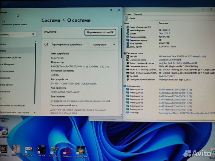Select the Тип ЦП row icon
215x161 pixels.
pos(128,56)
